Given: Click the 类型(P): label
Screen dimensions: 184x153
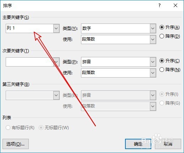Looking at the screenshot, I should [x=70, y=62].
